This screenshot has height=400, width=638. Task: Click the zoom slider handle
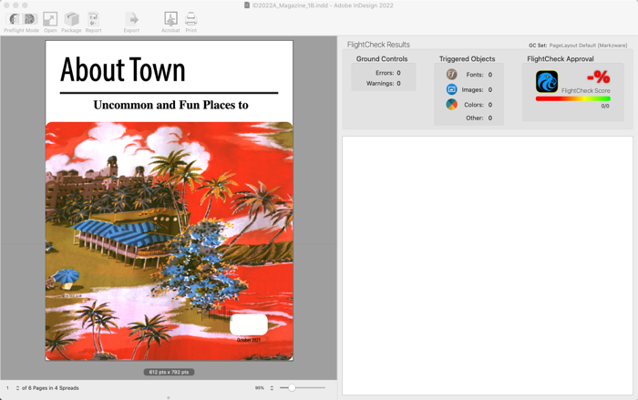[292, 388]
